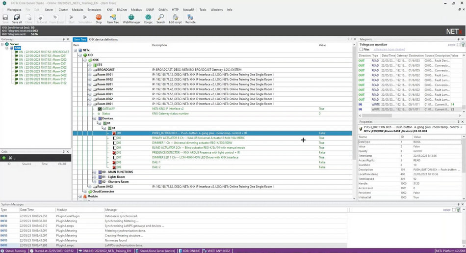Sort telegrams by Direction column header

point(364,56)
